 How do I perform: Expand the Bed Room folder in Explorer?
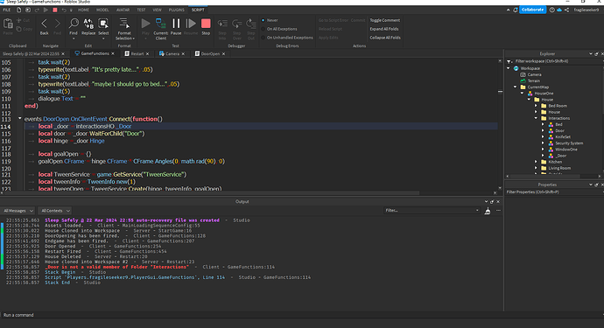pyautogui.click(x=536, y=106)
